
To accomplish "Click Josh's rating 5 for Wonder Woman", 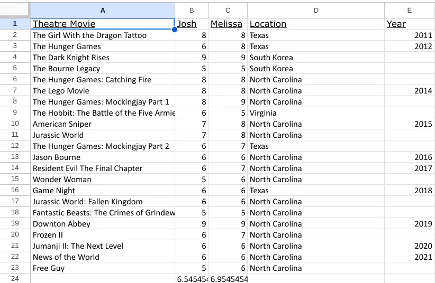I will [x=192, y=179].
